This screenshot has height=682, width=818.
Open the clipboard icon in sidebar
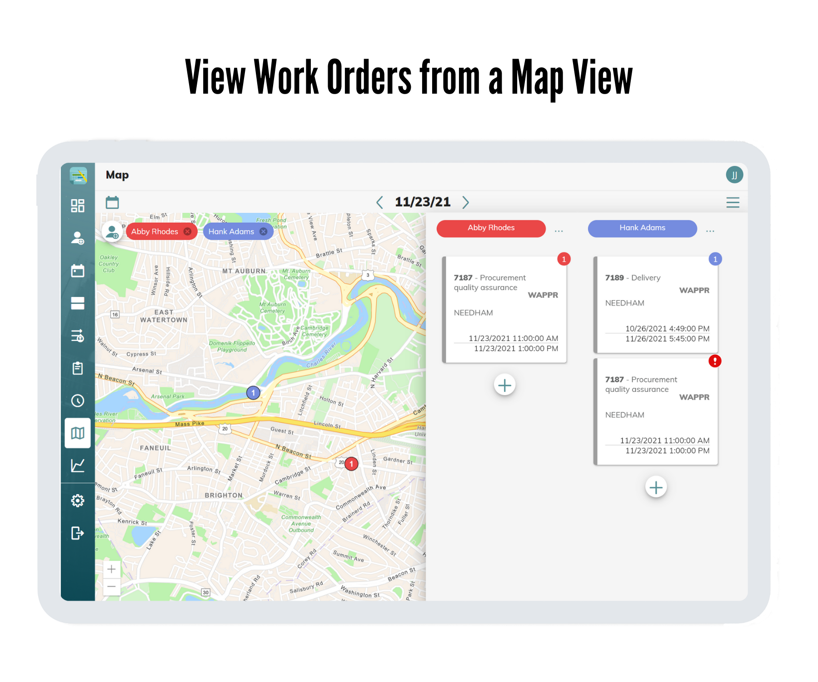(x=78, y=368)
